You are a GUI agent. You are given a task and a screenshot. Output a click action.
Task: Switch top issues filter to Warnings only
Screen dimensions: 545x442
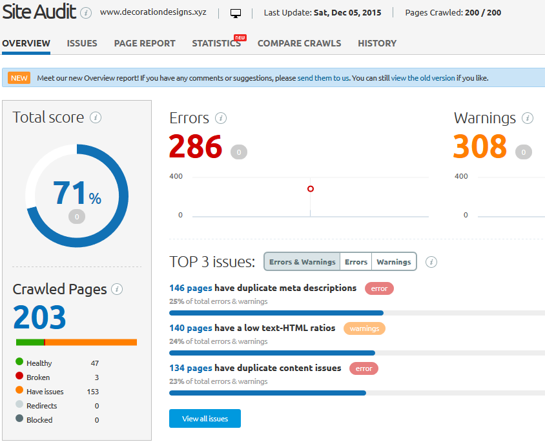[x=394, y=262]
